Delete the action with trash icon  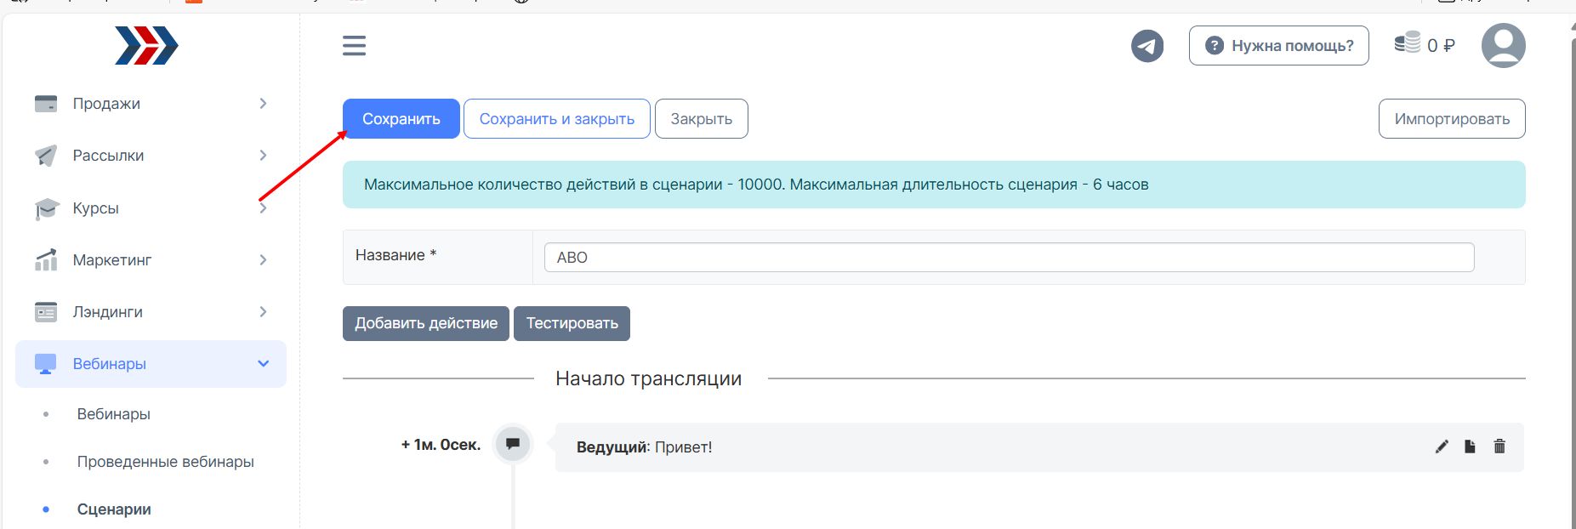click(1499, 447)
